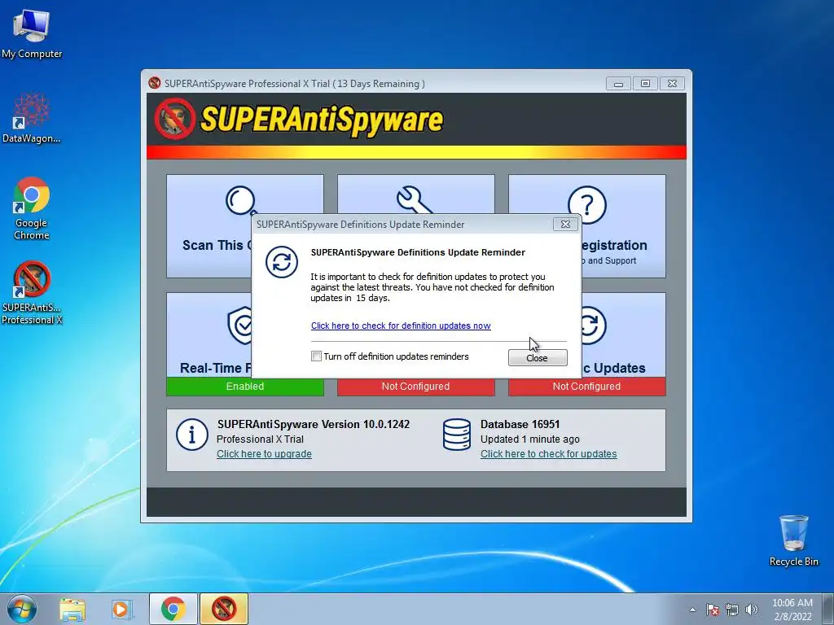Launch the Google Chrome desktop shortcut
This screenshot has height=625, width=834.
tap(32, 208)
